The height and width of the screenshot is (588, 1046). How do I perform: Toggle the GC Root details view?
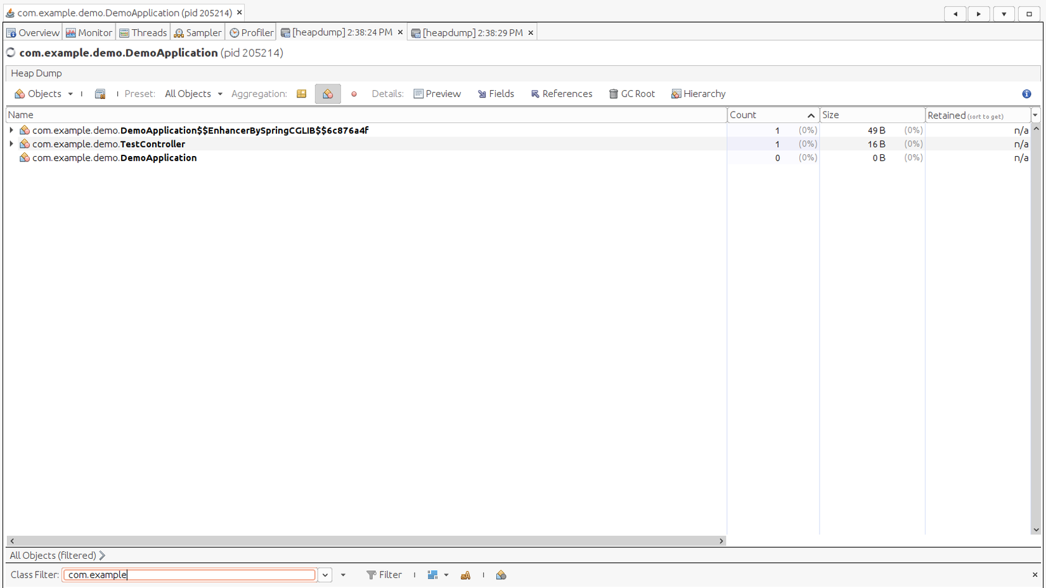point(631,94)
